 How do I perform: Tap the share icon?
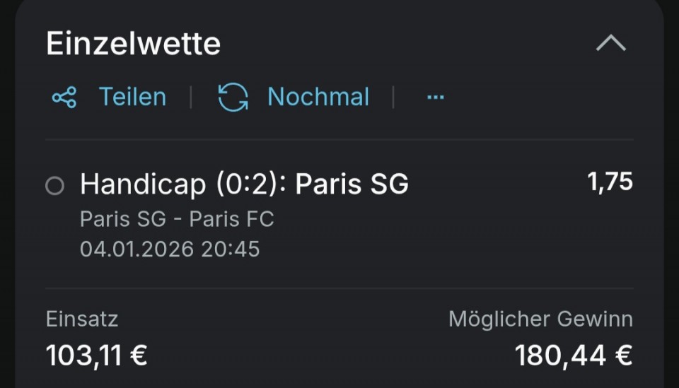64,97
